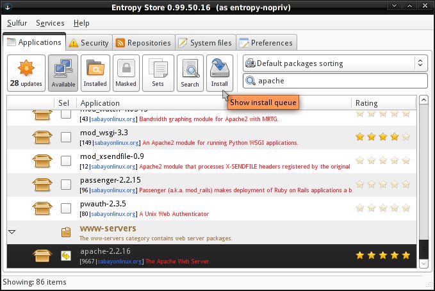Screen dimensions: 435x291
Task: Click the apache search input field
Action: click(335, 81)
